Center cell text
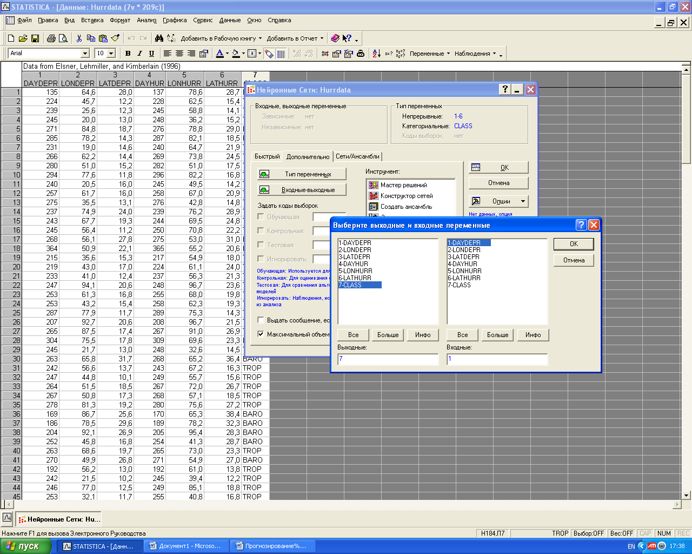This screenshot has height=554, width=692. [x=179, y=54]
